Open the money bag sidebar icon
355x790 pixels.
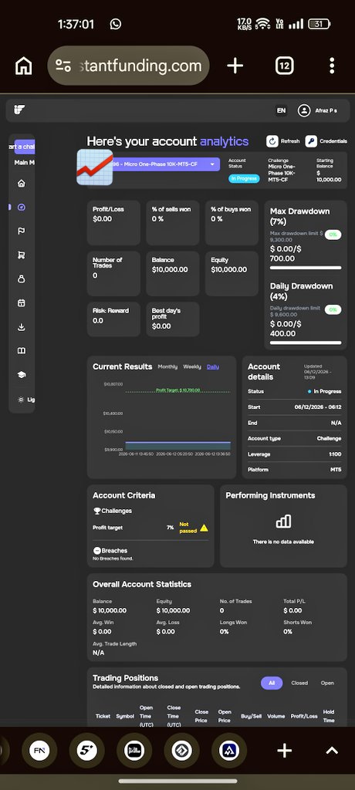tap(21, 279)
